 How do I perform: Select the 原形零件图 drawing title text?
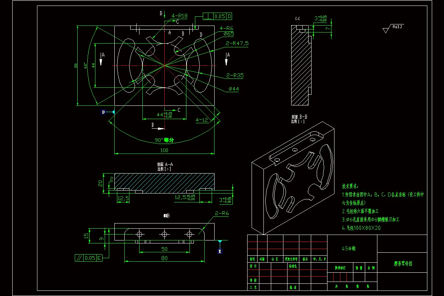coord(403,263)
